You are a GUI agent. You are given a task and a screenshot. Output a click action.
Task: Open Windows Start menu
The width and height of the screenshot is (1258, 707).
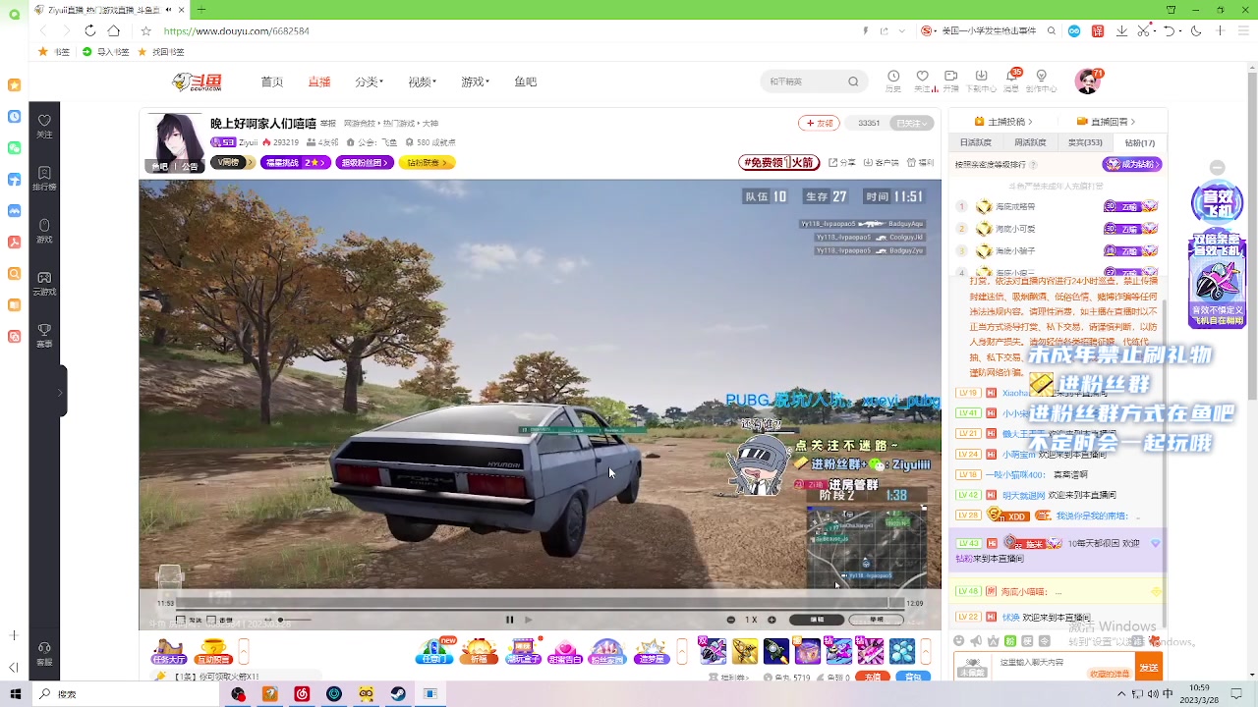tap(15, 694)
